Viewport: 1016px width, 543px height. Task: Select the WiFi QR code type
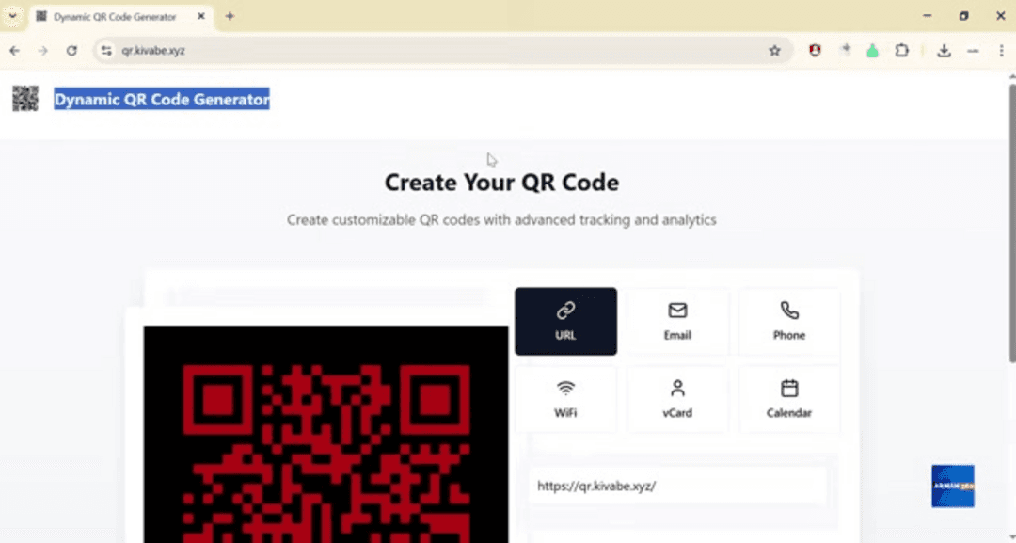(565, 398)
